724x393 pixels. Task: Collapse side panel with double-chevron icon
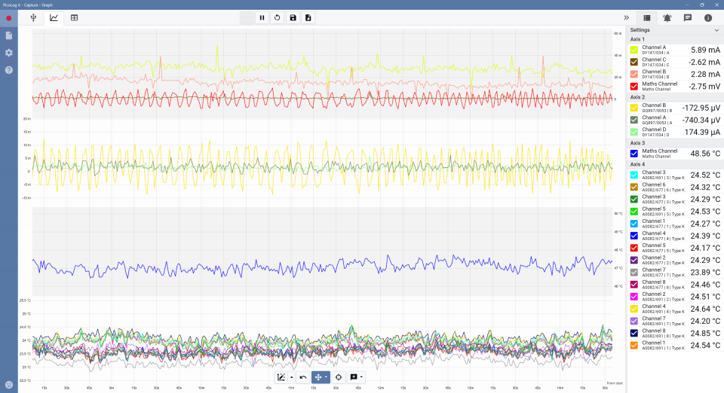tap(626, 17)
